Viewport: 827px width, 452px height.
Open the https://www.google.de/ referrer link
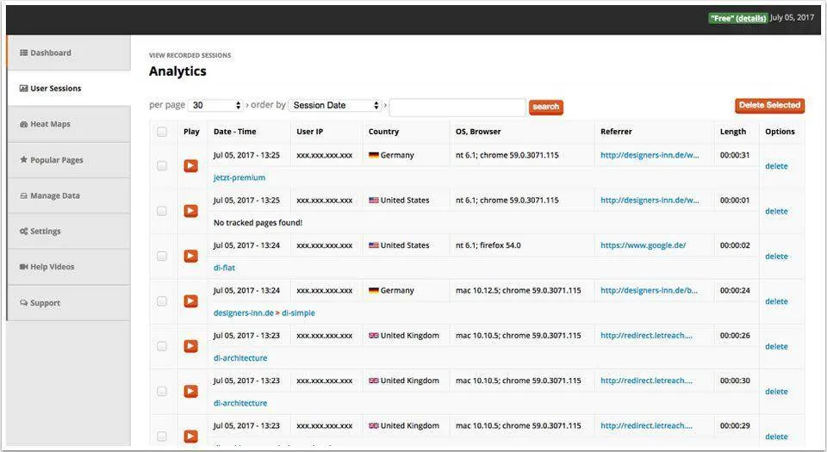[643, 245]
